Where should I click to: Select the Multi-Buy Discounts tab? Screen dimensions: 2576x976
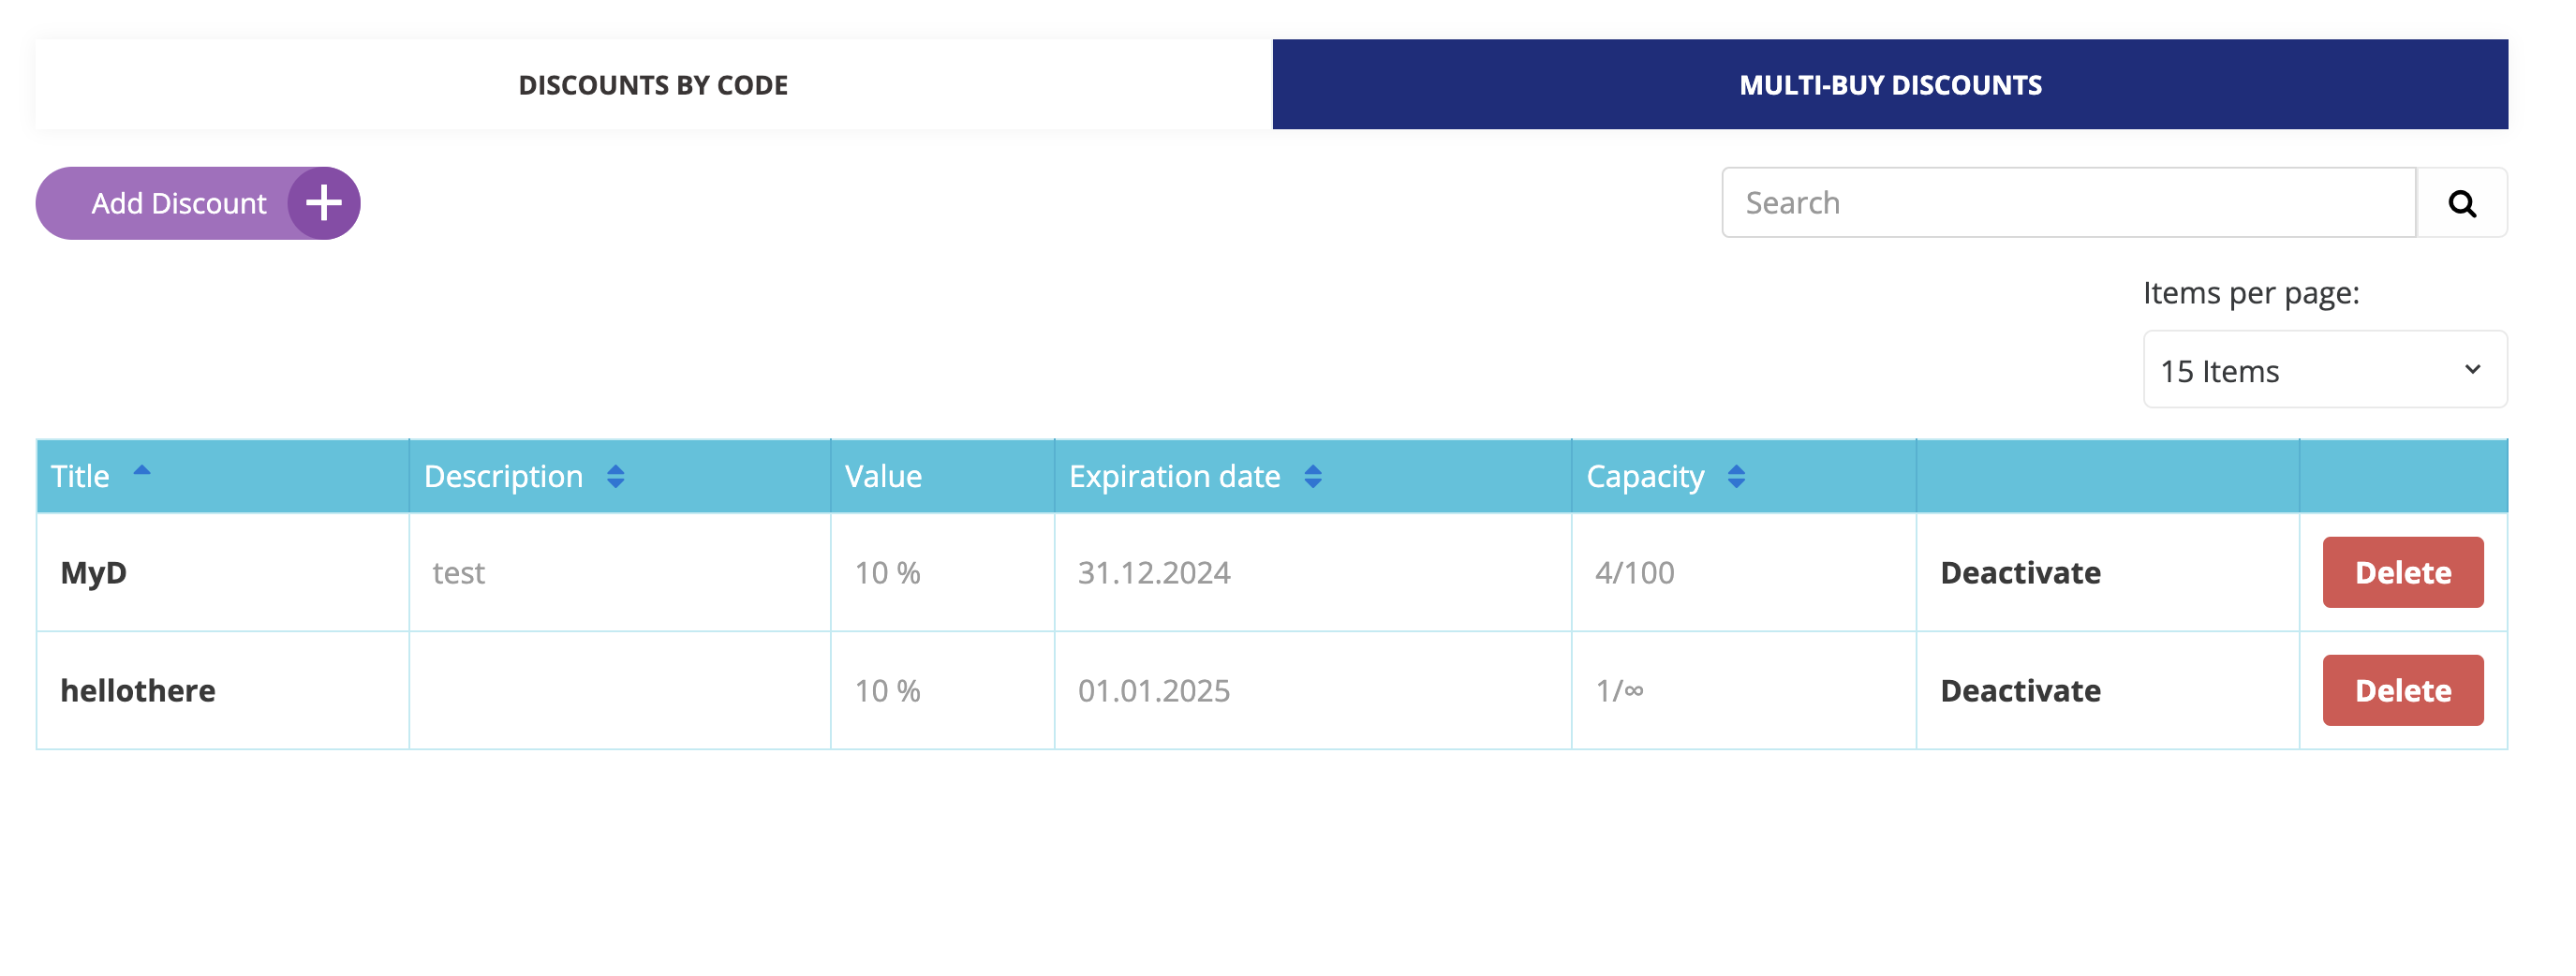[x=1889, y=85]
